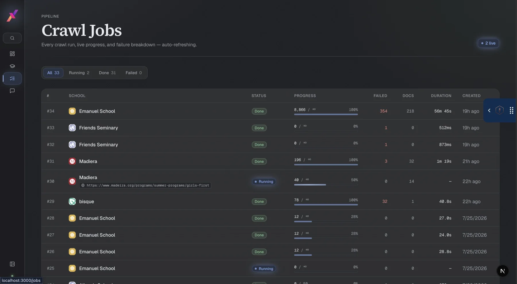Click the Running status badge in row #25

(264, 269)
